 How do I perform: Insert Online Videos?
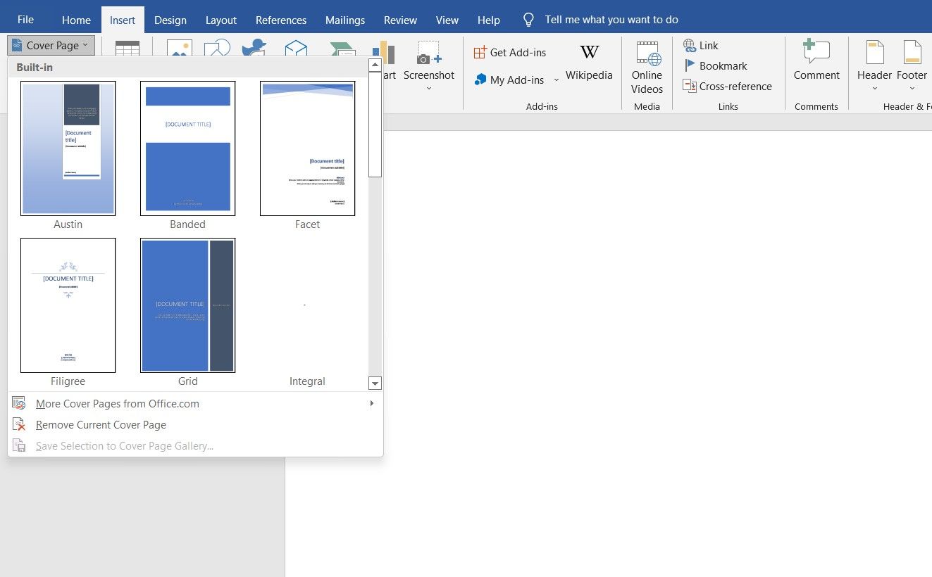646,67
